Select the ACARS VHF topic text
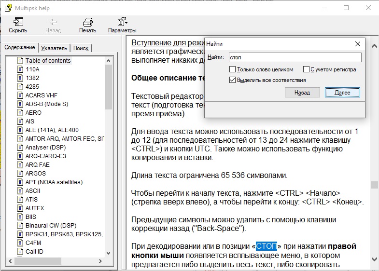This screenshot has height=271, width=379. click(42, 95)
